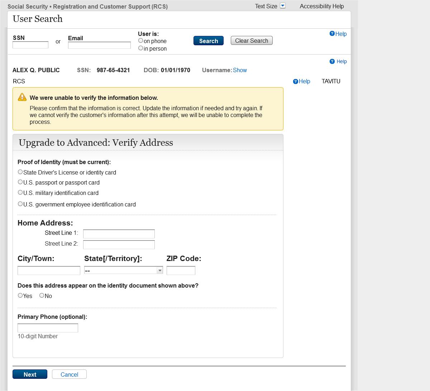430x391 pixels.
Task: Select the 'in person' radio button
Action: tap(141, 48)
